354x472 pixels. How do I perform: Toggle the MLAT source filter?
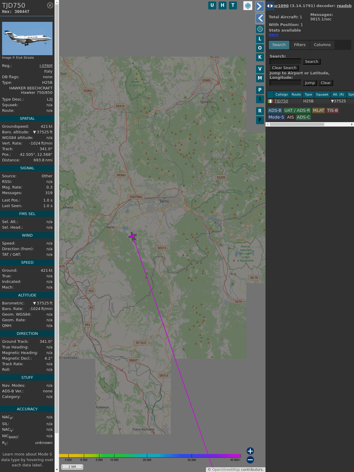pos(318,110)
